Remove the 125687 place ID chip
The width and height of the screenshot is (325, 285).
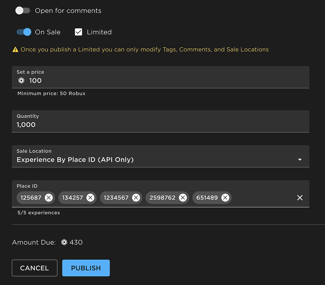(49, 198)
